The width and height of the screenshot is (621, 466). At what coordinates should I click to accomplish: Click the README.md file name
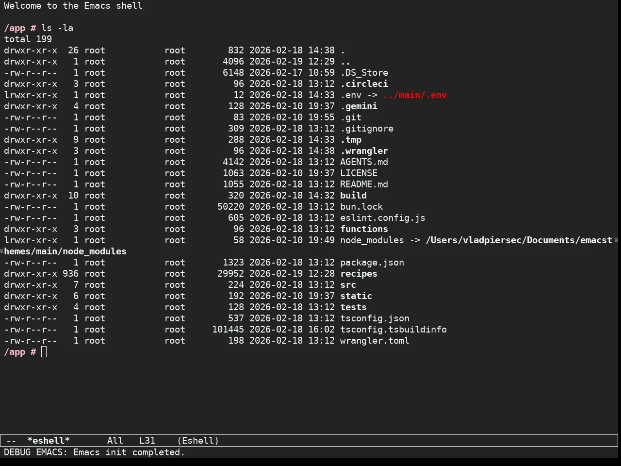tap(364, 184)
